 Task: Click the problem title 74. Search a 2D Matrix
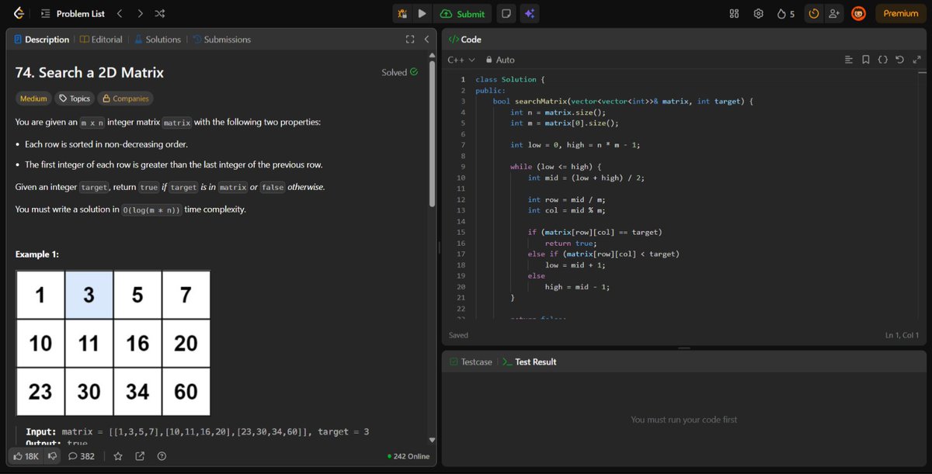pyautogui.click(x=89, y=72)
